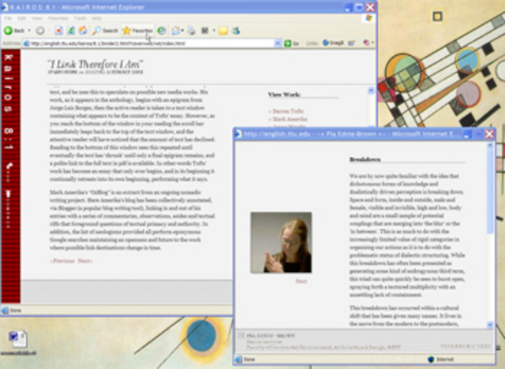This screenshot has height=369, width=505.
Task: Open the Edit menu
Action: point(21,18)
